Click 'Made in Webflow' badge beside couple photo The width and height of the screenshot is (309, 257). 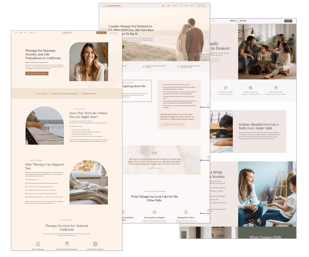[x=205, y=54]
